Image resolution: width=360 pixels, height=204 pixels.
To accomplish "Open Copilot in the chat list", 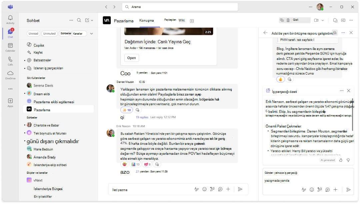I will [59, 45].
